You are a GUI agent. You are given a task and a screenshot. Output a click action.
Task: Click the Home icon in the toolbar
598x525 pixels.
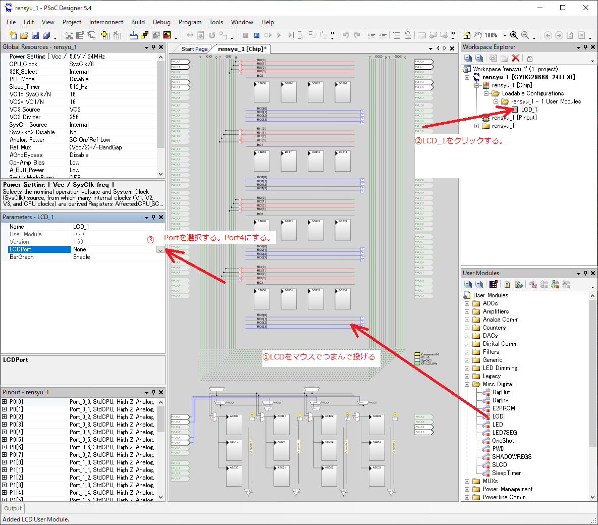point(467,35)
